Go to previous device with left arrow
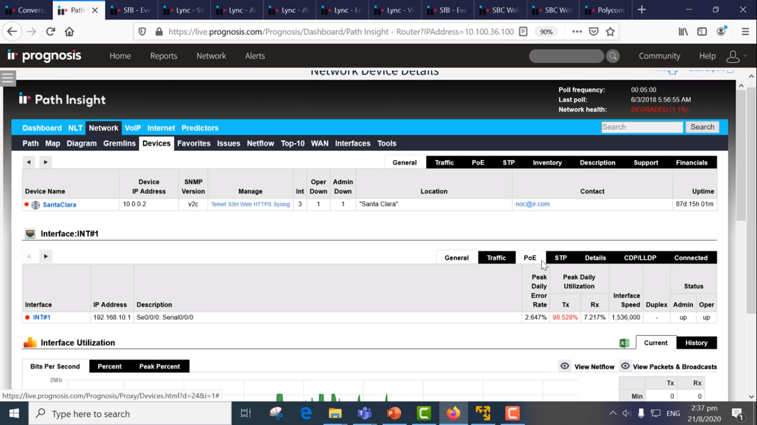This screenshot has width=757, height=425. tap(28, 162)
